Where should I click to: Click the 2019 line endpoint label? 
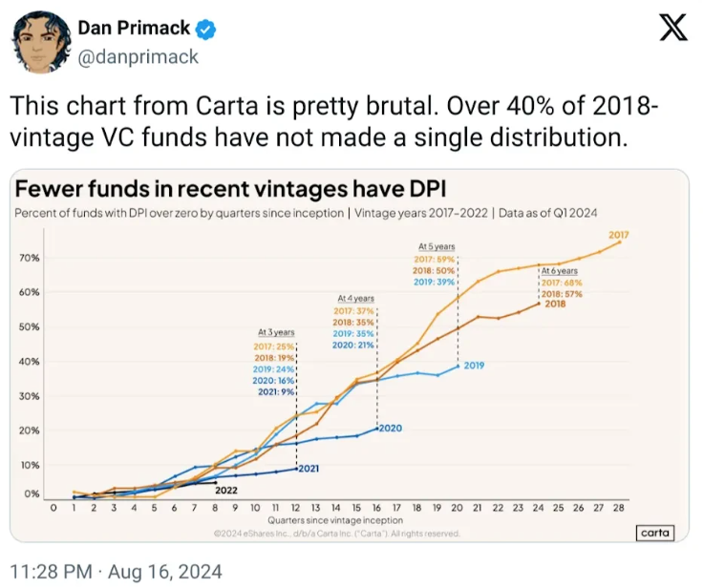click(x=475, y=366)
